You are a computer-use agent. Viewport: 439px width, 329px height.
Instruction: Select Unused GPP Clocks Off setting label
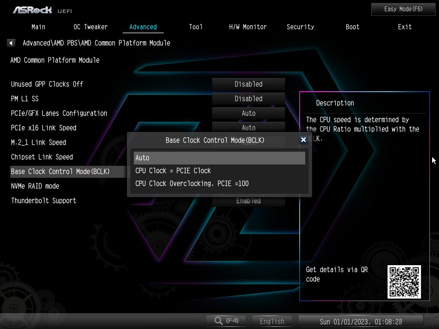(47, 84)
